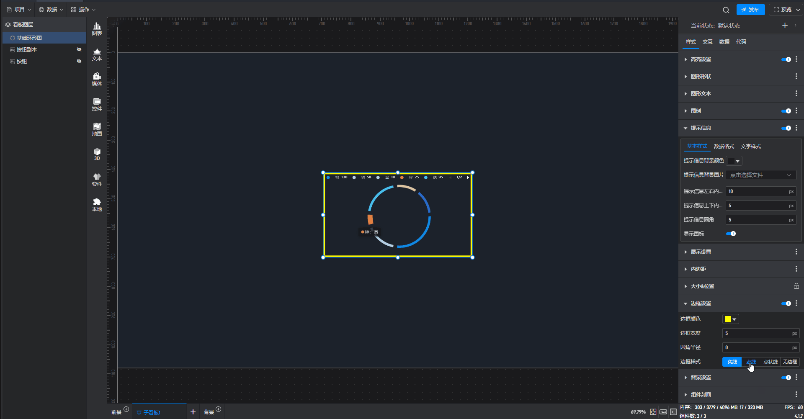
Task: Toggle visibility of 按钮副本 layer
Action: (x=79, y=49)
